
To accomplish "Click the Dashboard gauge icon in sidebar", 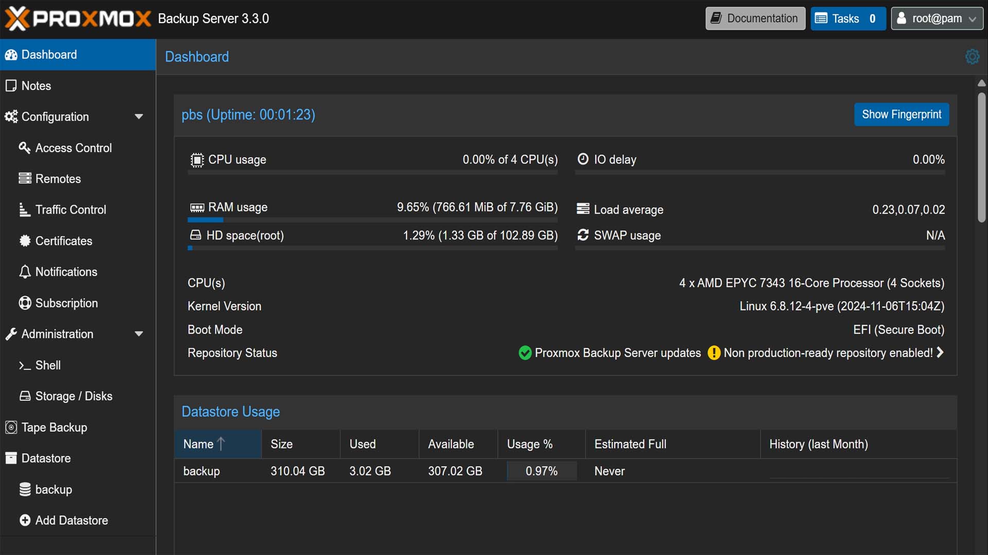I will (11, 55).
